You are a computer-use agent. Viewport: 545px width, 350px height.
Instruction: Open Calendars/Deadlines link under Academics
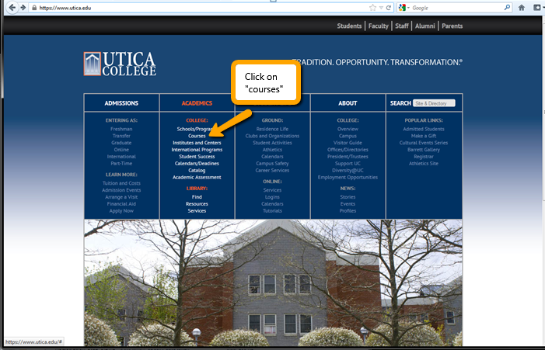pos(197,164)
